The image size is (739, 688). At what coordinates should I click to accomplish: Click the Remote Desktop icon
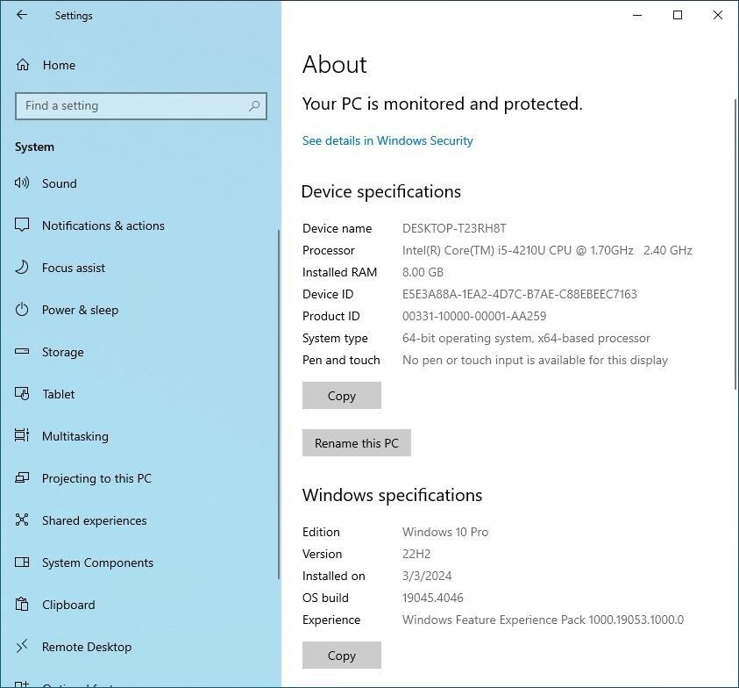(x=22, y=646)
